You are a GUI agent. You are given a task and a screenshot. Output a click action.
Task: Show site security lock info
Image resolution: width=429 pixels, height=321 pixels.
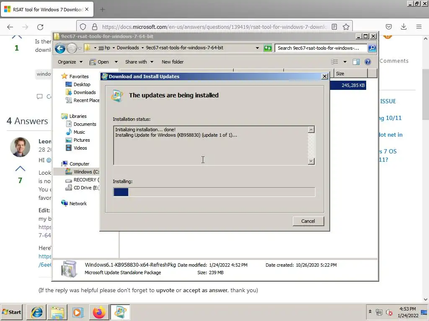(x=95, y=27)
